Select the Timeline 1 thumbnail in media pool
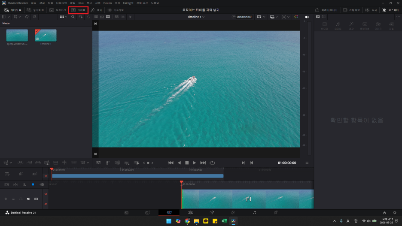Viewport: 402px width, 226px height. [x=46, y=35]
